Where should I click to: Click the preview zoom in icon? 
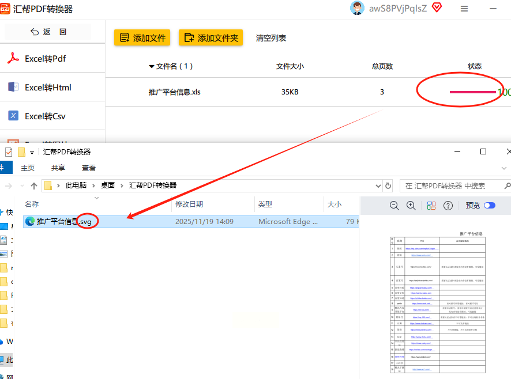point(411,206)
